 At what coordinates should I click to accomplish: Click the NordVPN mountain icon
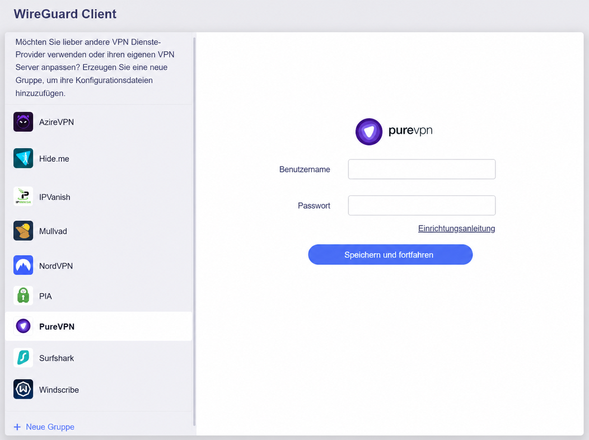(24, 265)
